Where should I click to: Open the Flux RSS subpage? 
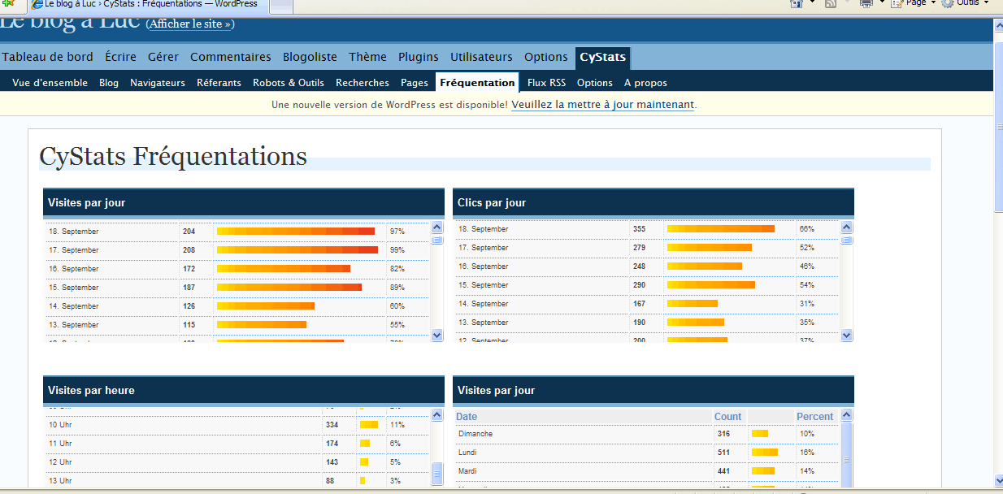pyautogui.click(x=546, y=82)
